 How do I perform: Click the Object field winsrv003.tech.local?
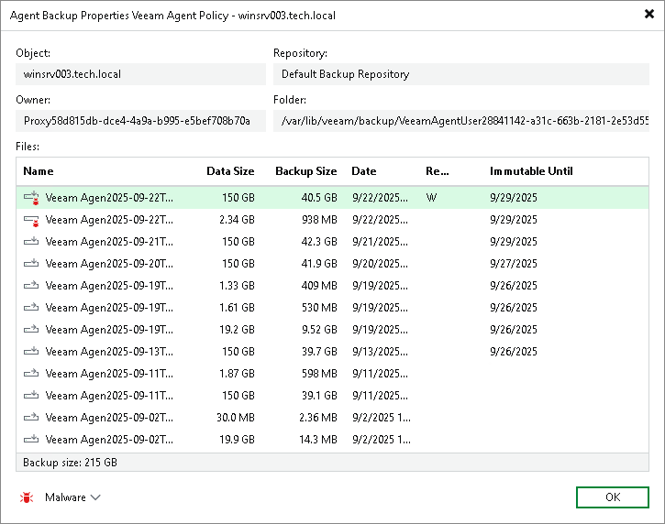[141, 74]
